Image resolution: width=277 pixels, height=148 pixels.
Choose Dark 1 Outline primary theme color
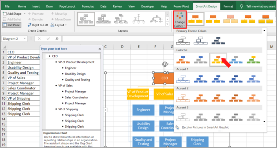183,40
